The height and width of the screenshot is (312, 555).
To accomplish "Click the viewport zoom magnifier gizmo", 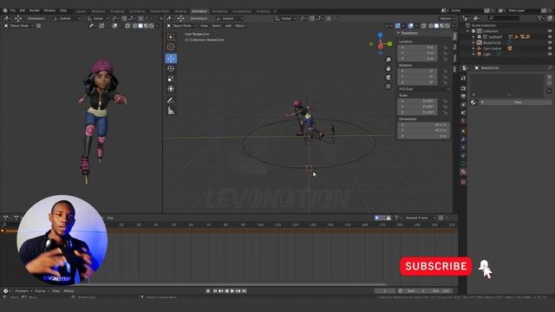I will click(388, 60).
